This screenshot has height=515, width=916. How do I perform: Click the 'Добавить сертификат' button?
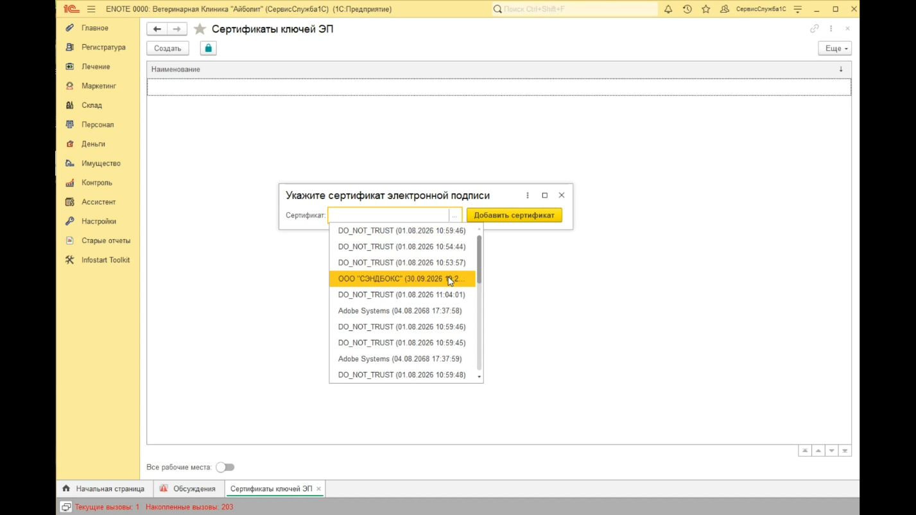coord(514,215)
